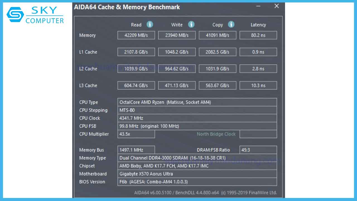Click the BIOS Version field F6b
The image size is (357, 201).
point(197,182)
